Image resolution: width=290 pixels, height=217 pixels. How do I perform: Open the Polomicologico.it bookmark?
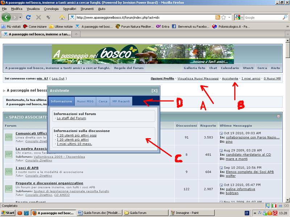(x=231, y=26)
